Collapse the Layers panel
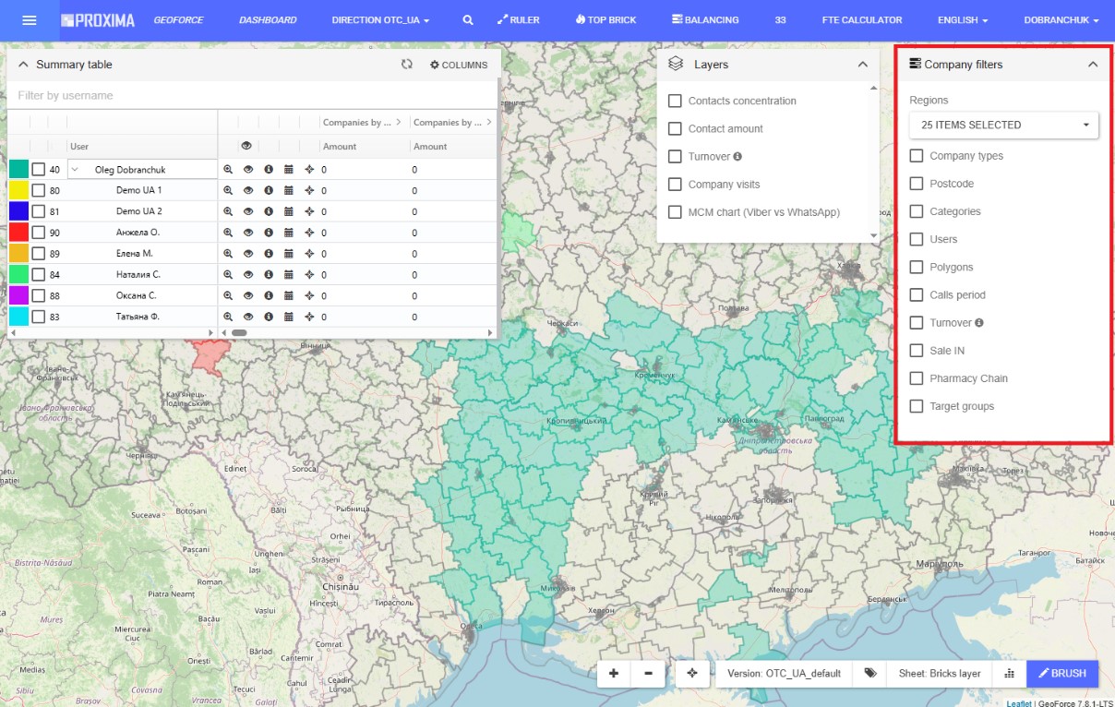 click(862, 65)
